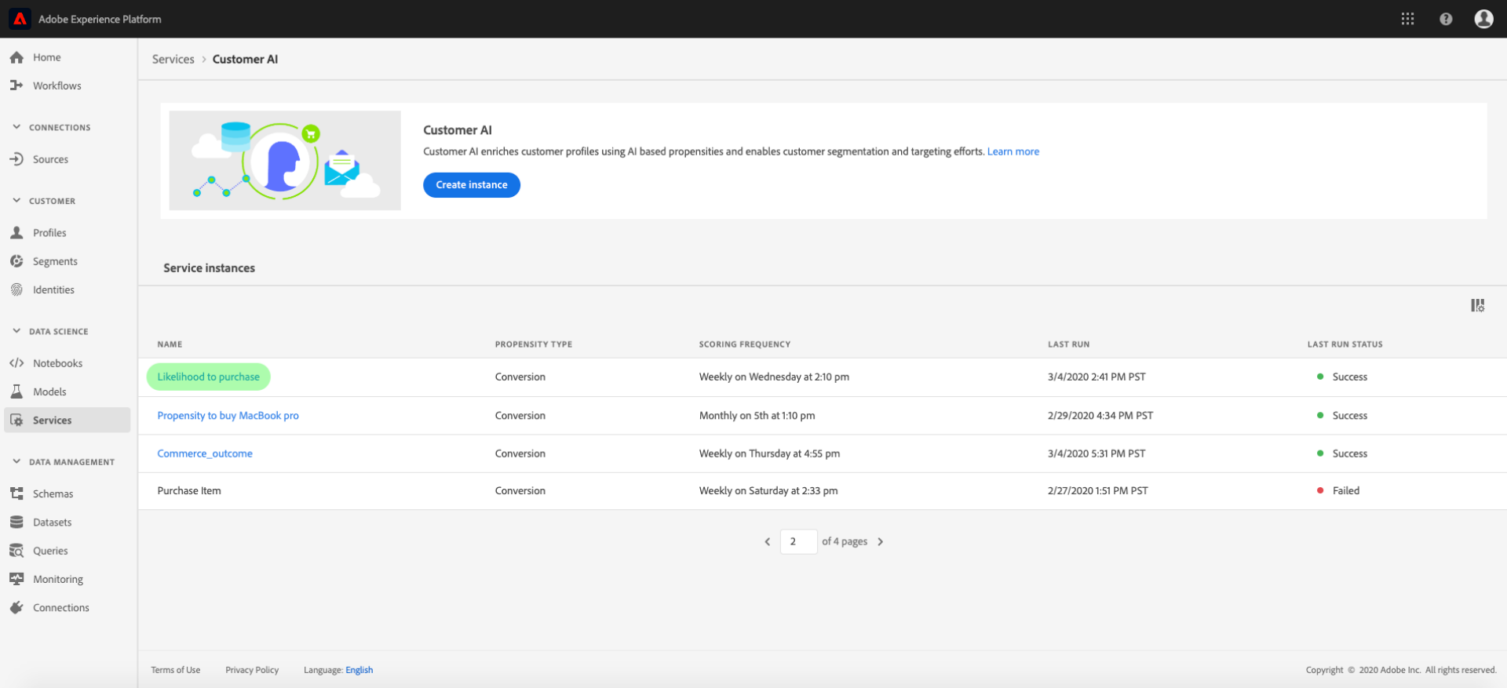Viewport: 1507px width, 688px height.
Task: Click the page number input field
Action: tap(799, 542)
